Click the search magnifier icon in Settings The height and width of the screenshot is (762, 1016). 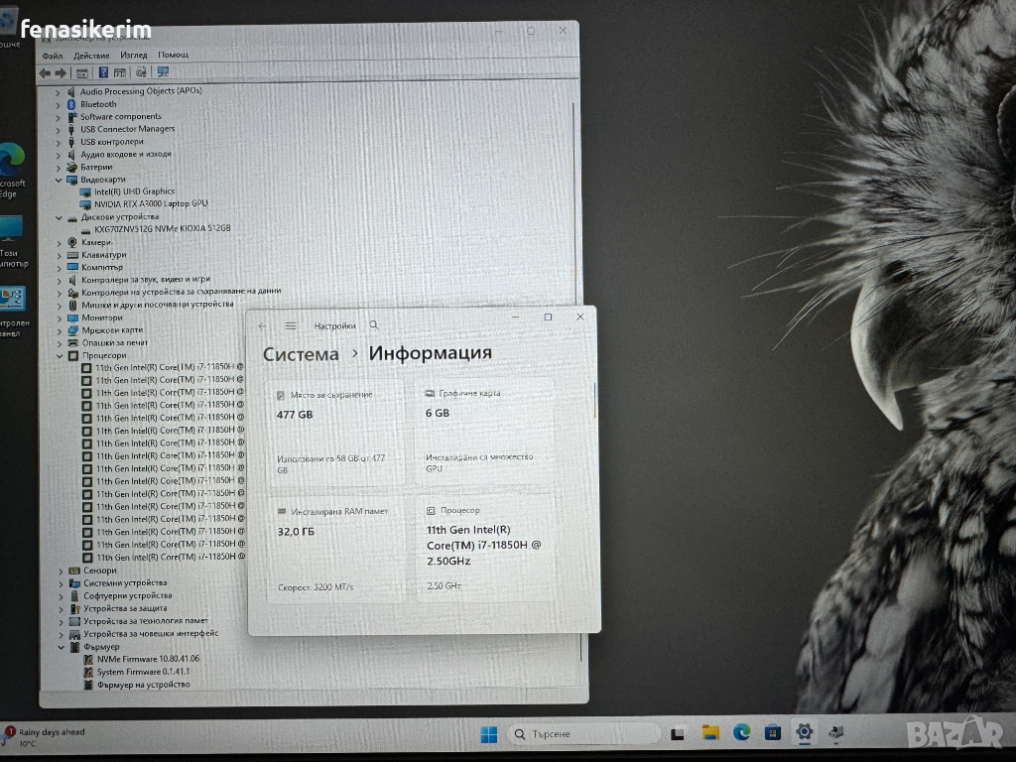pyautogui.click(x=374, y=325)
